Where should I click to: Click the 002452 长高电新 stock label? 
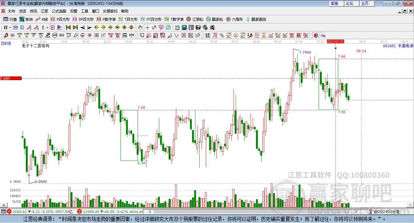point(398,46)
